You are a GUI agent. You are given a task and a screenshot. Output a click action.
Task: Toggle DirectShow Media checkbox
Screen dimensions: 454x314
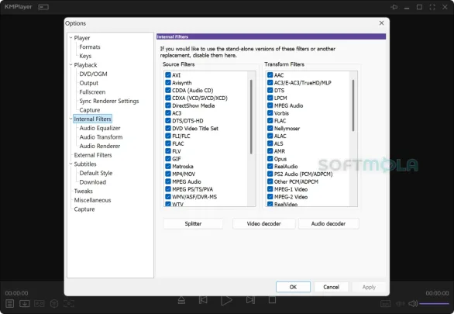click(168, 105)
